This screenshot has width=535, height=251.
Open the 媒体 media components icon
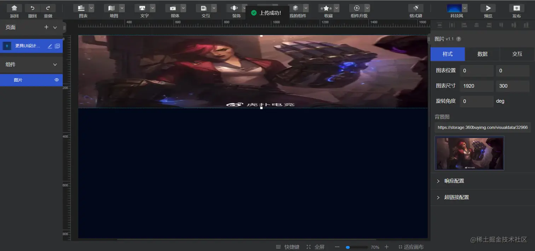[173, 8]
